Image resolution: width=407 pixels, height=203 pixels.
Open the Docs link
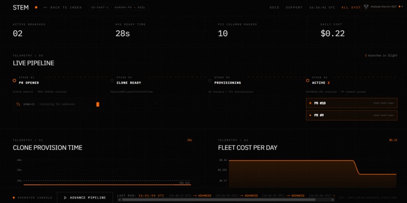[274, 8]
